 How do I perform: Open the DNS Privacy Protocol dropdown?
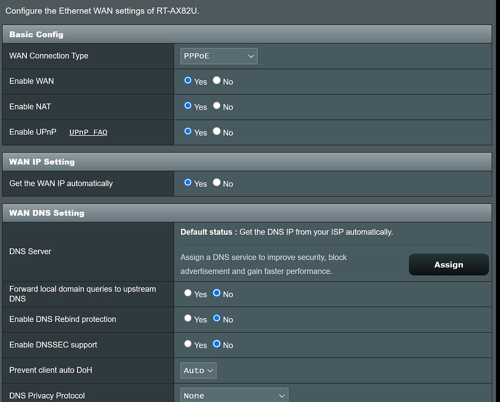point(234,395)
